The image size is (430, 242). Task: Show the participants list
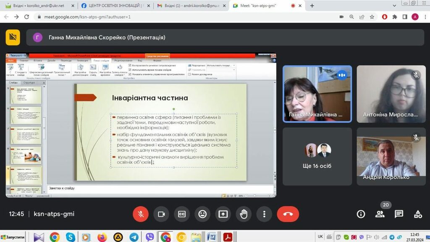[x=380, y=214]
